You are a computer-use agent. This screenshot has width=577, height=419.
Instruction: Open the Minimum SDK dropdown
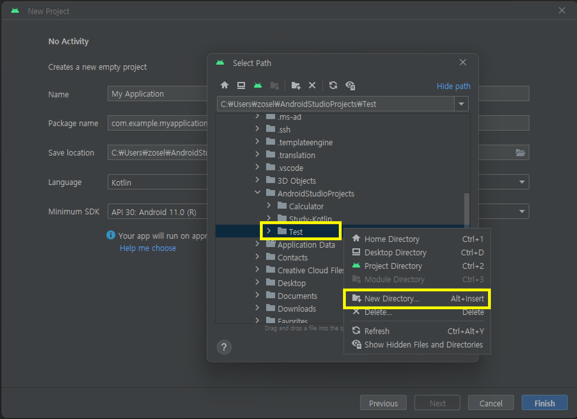pos(522,211)
